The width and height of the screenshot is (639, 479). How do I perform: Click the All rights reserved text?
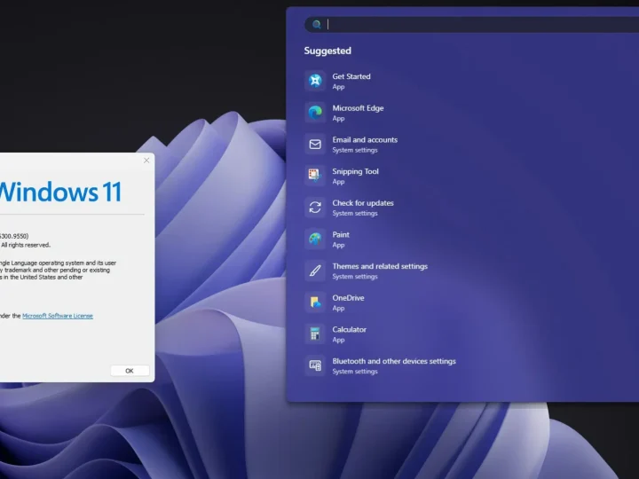pyautogui.click(x=26, y=245)
